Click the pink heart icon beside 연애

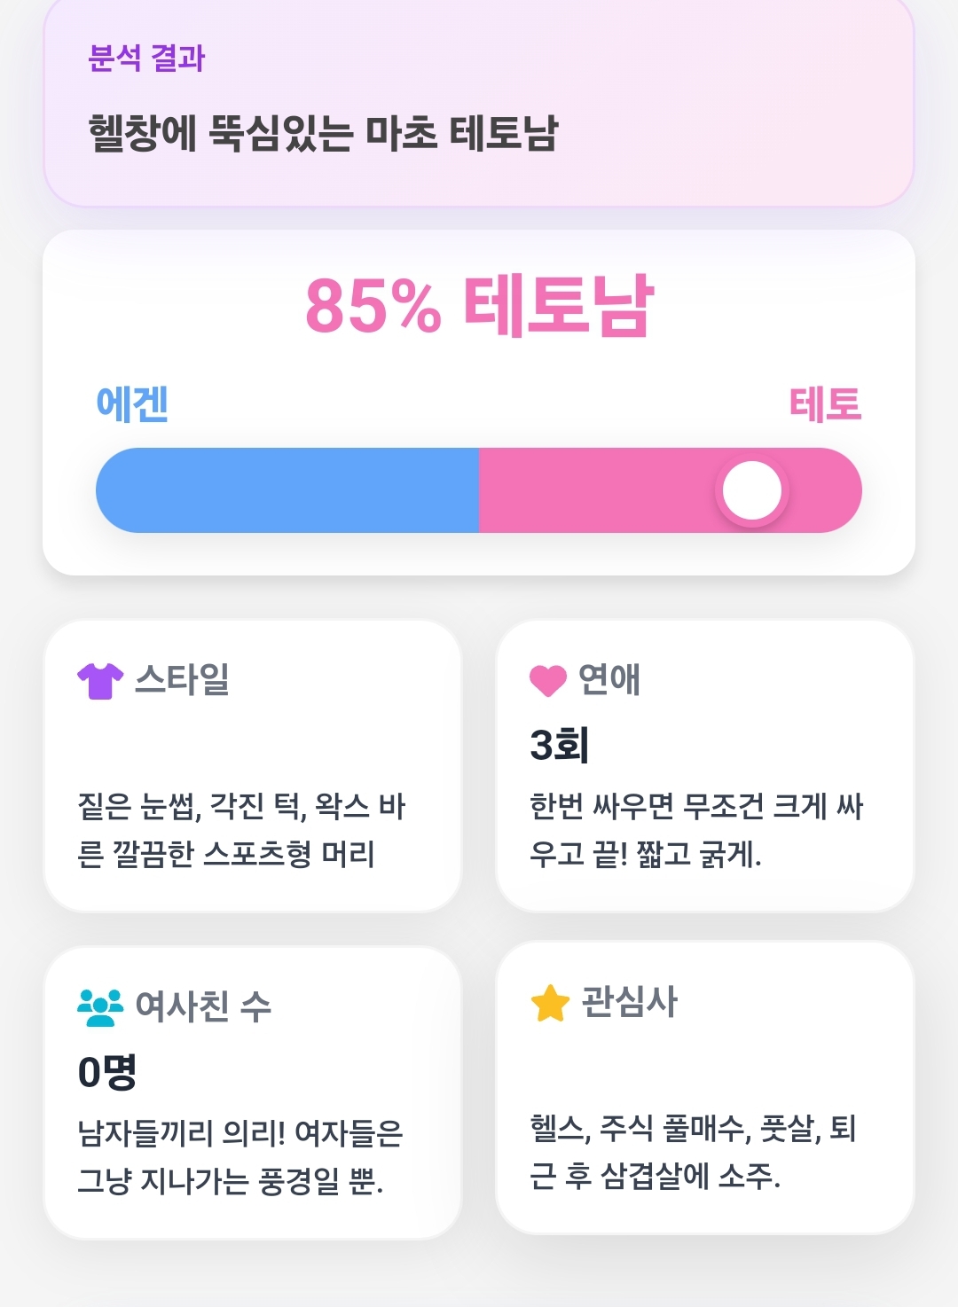pos(547,680)
